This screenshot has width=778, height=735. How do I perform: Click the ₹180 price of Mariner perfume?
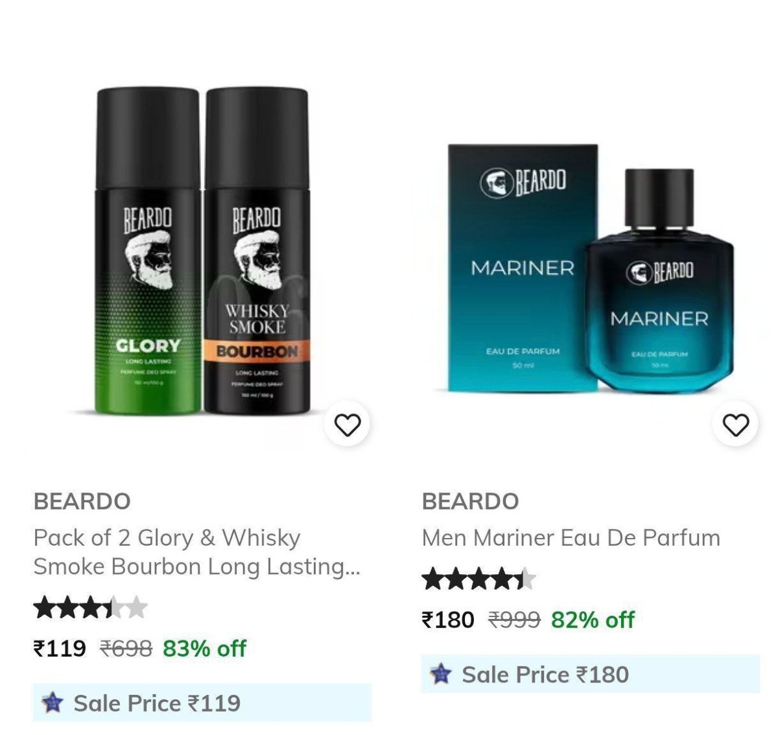pyautogui.click(x=448, y=620)
